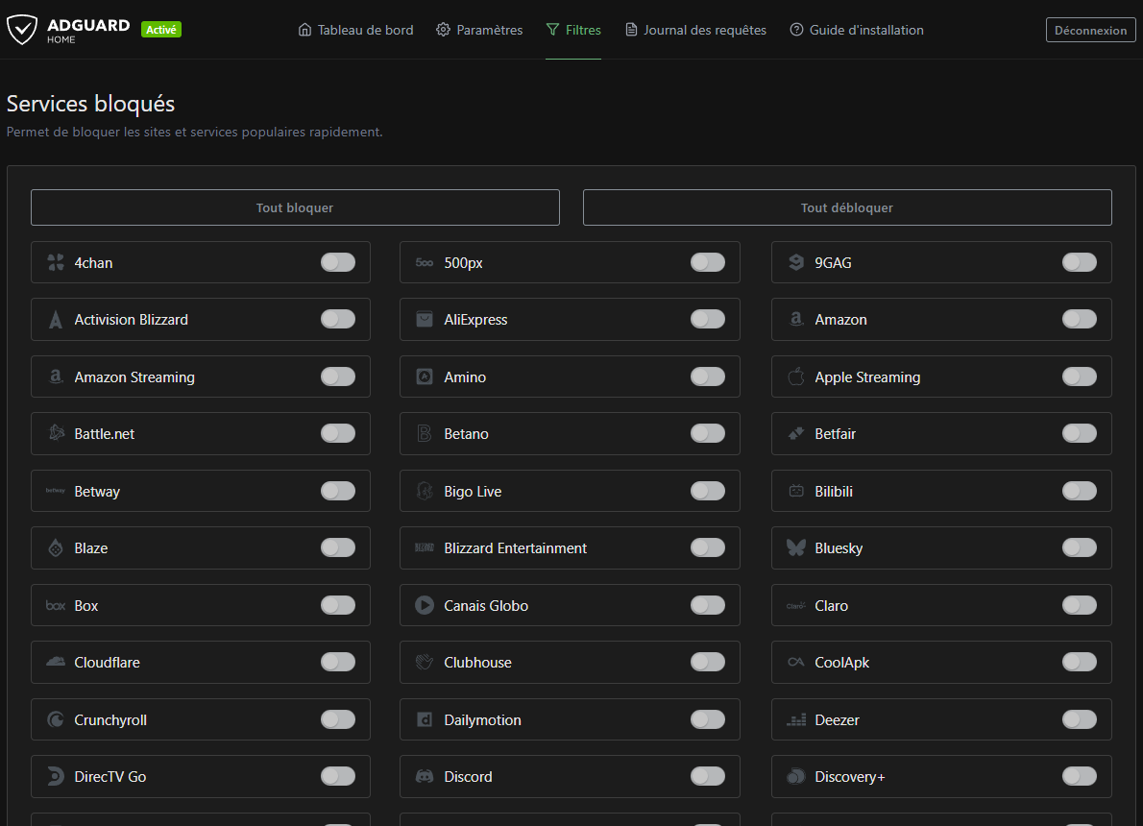Enable blocking for Amazon Streaming
The image size is (1143, 826).
point(338,377)
